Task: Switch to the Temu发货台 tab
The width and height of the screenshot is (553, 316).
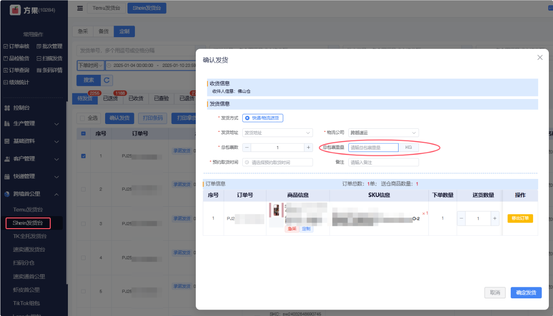Action: (x=106, y=8)
